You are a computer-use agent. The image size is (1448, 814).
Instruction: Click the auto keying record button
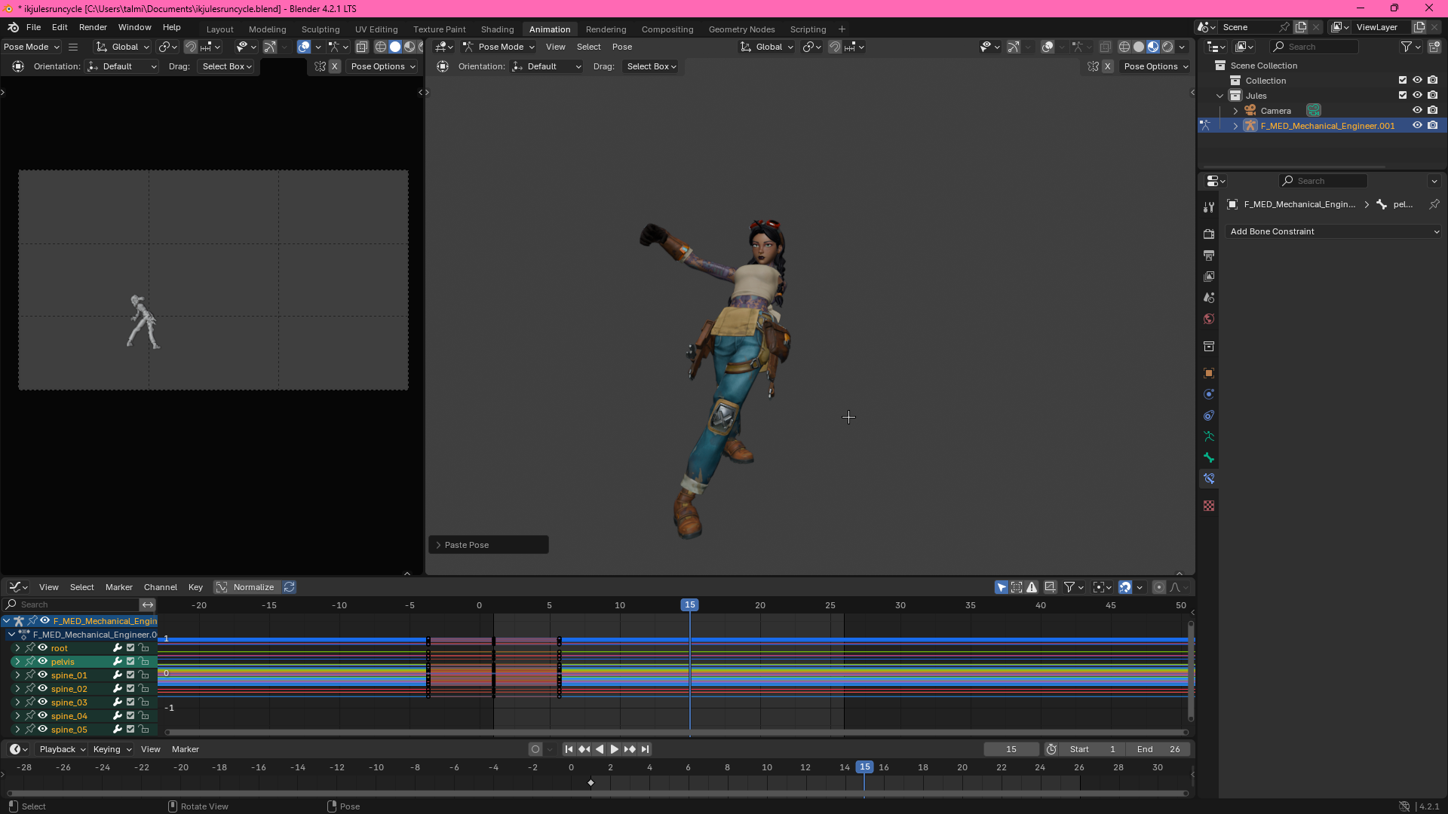point(535,749)
